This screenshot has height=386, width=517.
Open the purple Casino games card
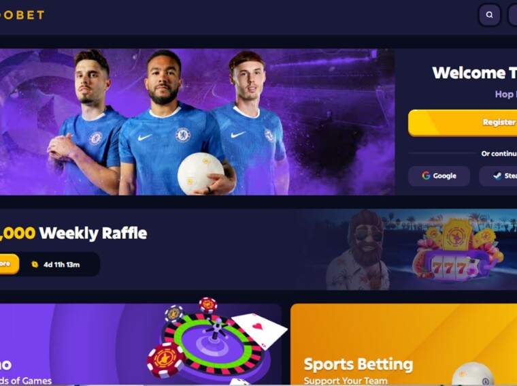point(140,344)
